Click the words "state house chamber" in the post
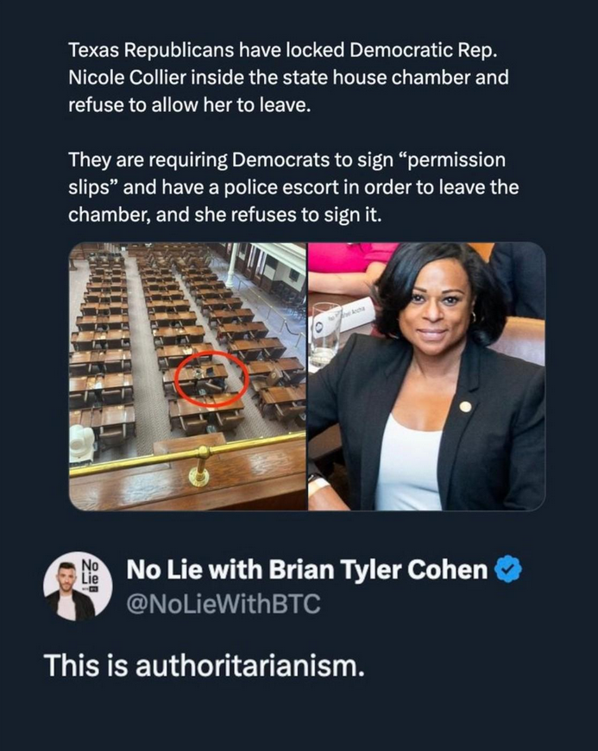Screen dimensions: 598x751 (376, 78)
